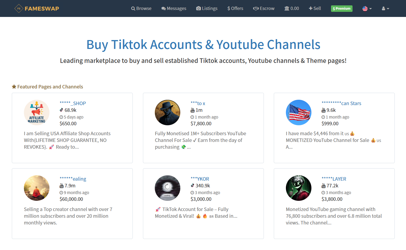Open the Offers page
406x250 pixels.
pyautogui.click(x=235, y=9)
